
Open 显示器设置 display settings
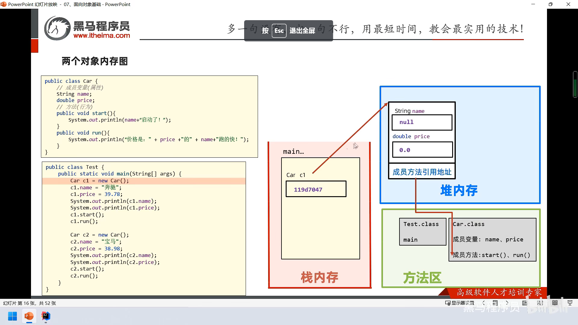coord(460,303)
